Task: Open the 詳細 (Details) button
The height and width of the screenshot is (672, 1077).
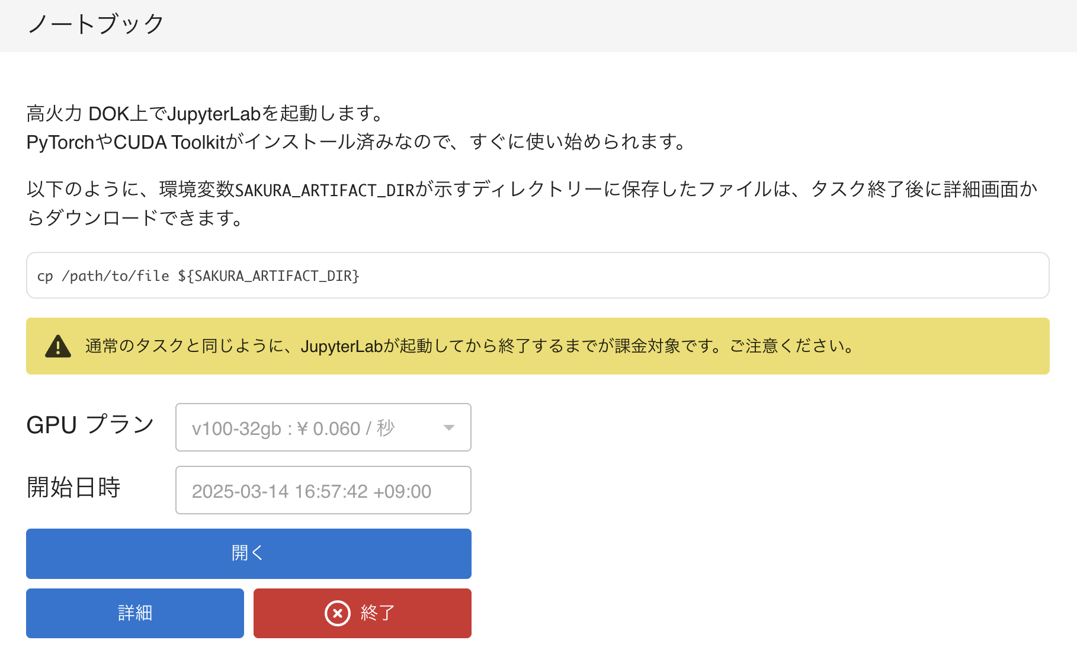Action: pos(135,613)
